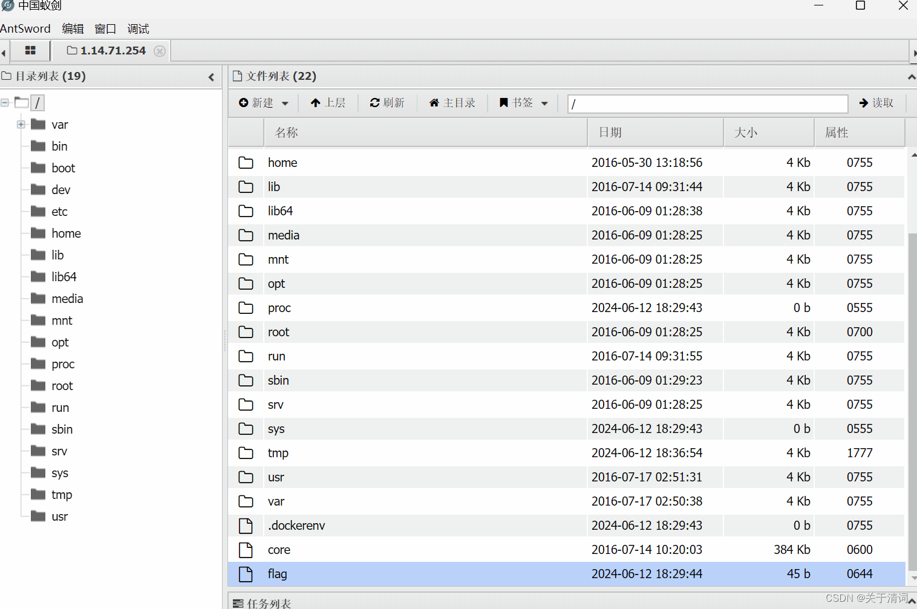917x609 pixels.
Task: Click the proc folder icon in file list
Action: tap(246, 308)
